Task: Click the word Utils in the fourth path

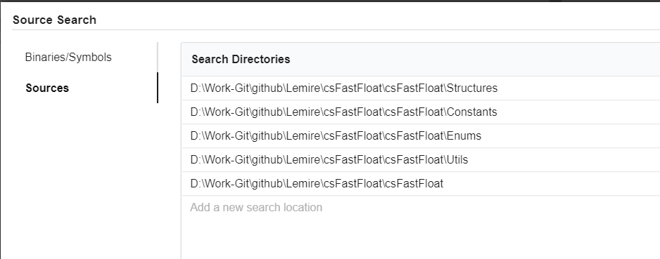Action: [457, 160]
